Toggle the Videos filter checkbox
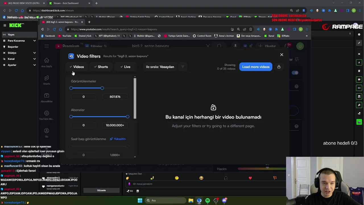The width and height of the screenshot is (364, 205). click(77, 67)
